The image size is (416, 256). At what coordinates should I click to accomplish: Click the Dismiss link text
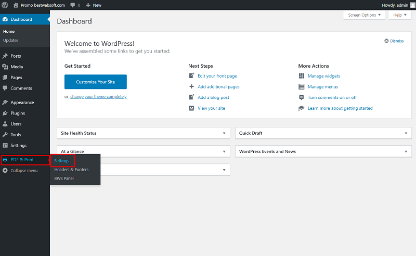pos(397,41)
